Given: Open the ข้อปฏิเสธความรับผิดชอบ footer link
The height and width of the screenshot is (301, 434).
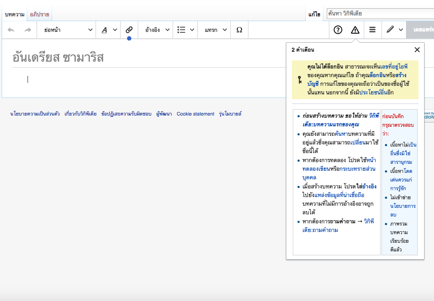Looking at the screenshot, I should [x=126, y=114].
